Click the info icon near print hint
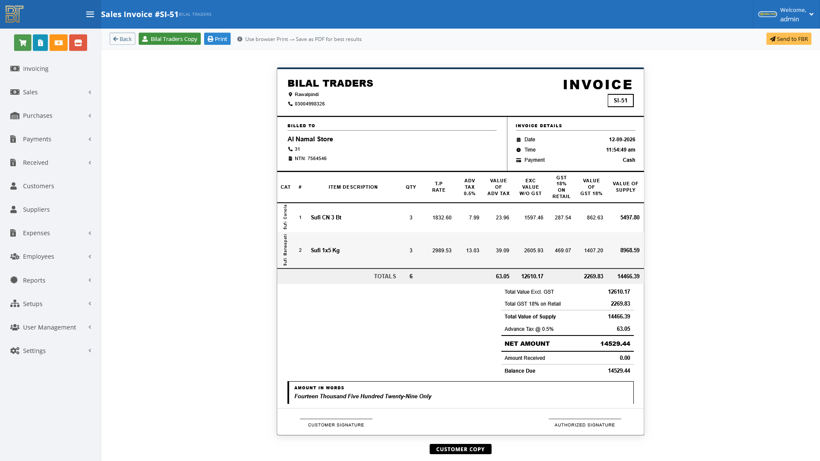The height and width of the screenshot is (461, 820). pos(240,39)
